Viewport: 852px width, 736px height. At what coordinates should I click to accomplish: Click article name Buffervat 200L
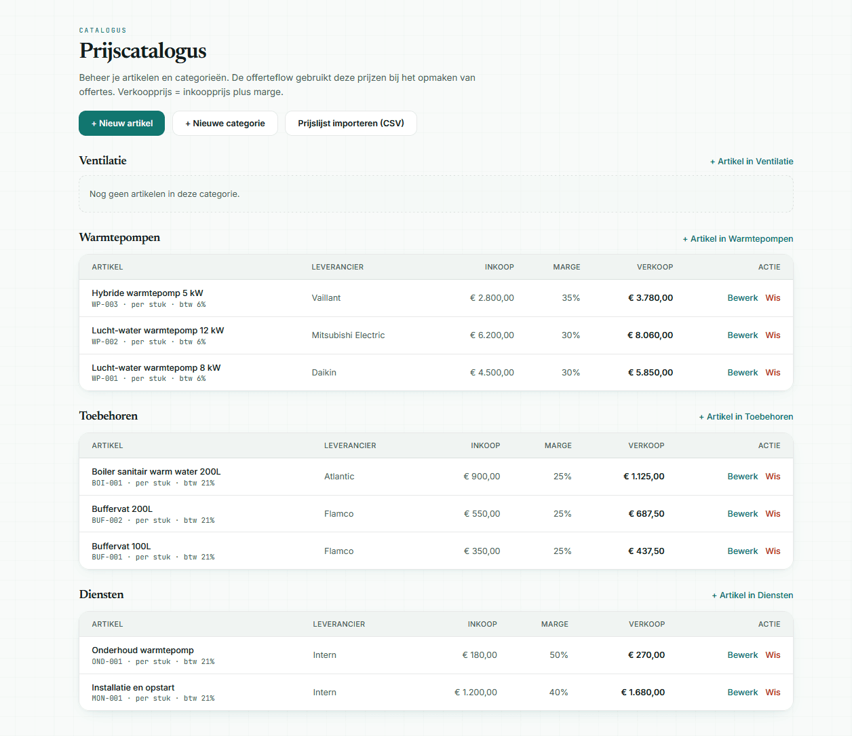pos(122,509)
